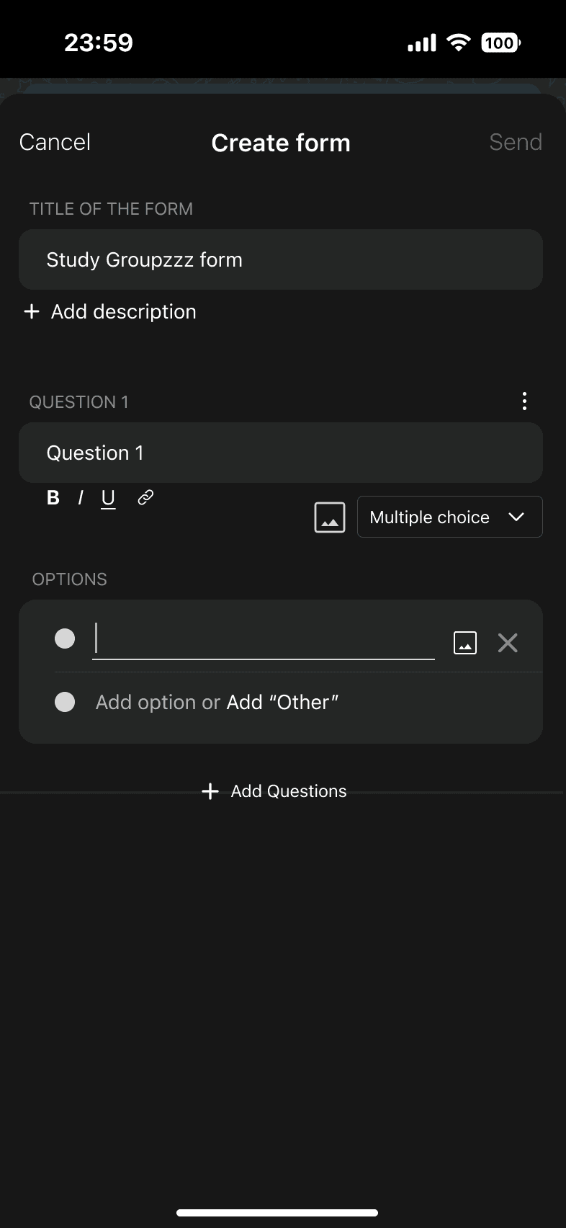The image size is (566, 1228).
Task: Underline the question text
Action: 108,498
